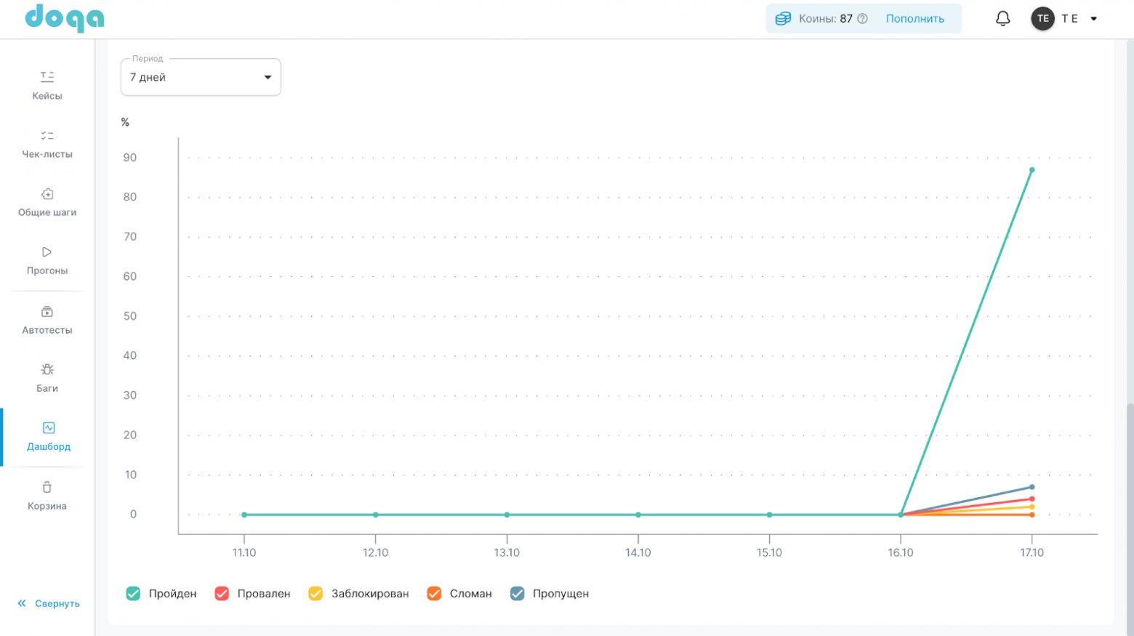
Task: Open the Период dropdown showing 7 дней
Action: [201, 77]
